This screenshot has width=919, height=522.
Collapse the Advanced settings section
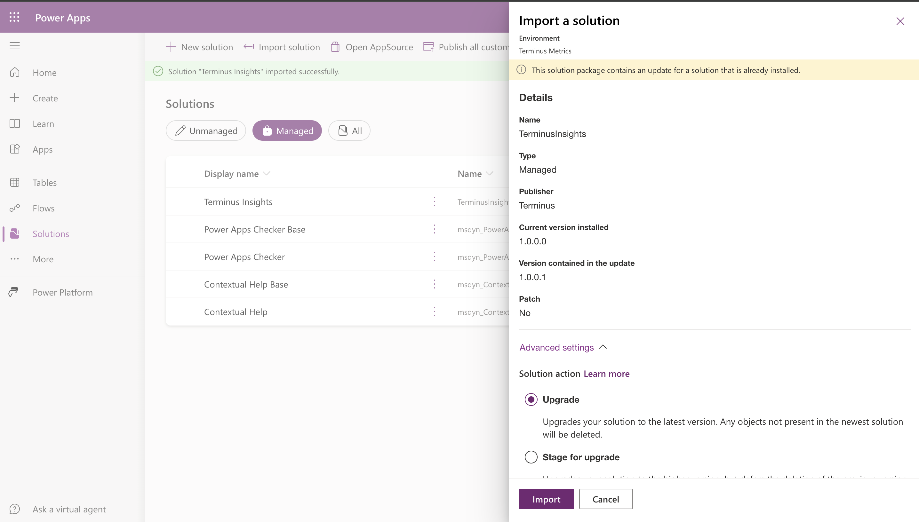563,347
